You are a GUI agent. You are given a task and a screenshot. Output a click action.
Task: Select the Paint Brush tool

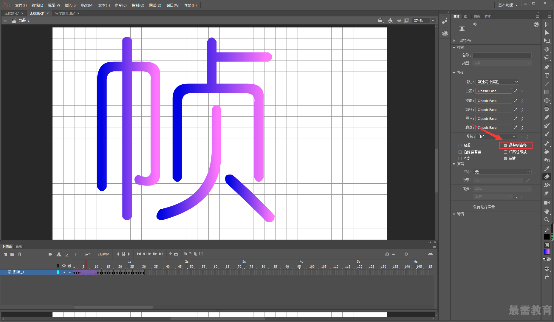547,126
